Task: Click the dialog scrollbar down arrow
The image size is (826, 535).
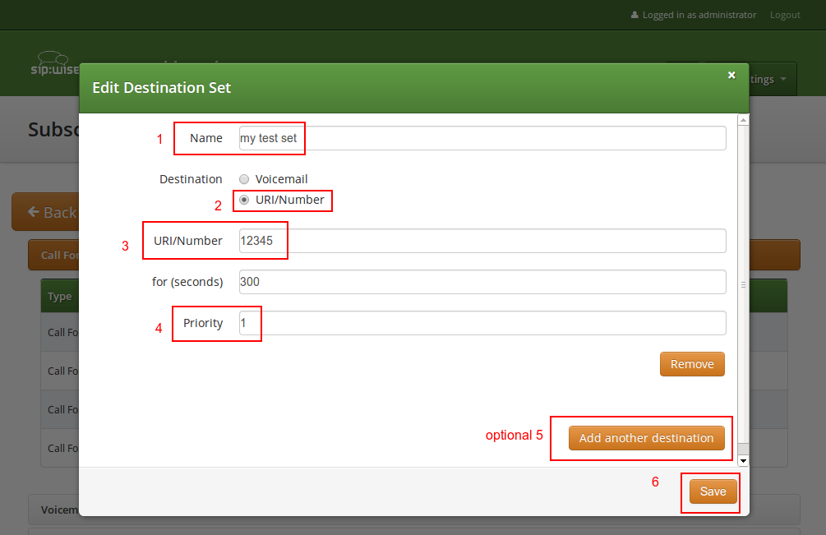Action: coord(743,461)
